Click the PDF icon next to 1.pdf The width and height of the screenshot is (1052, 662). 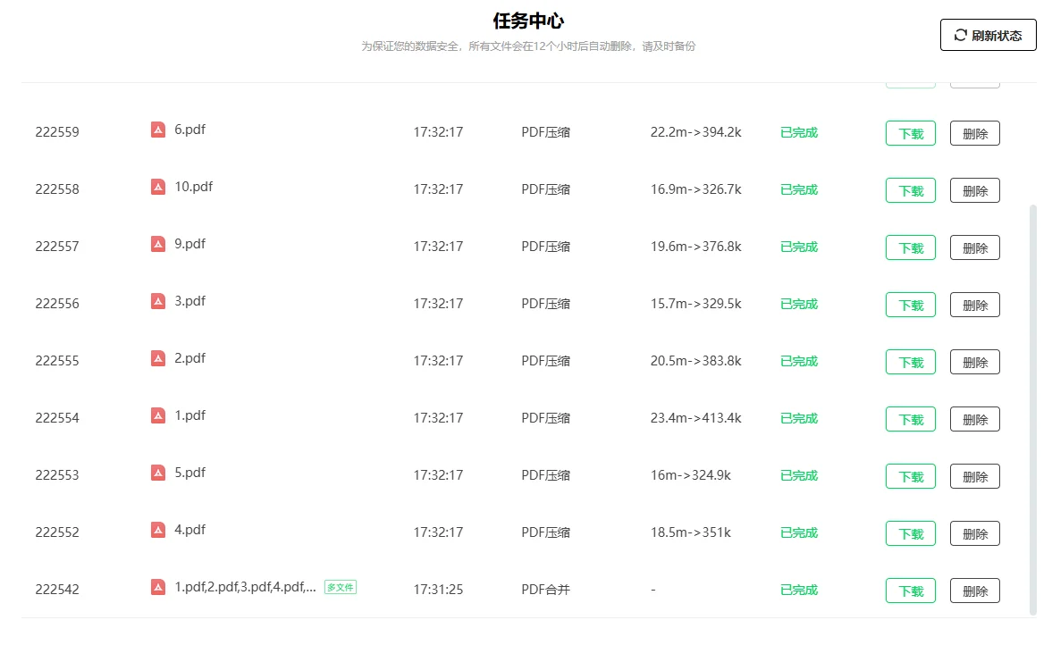[x=157, y=415]
